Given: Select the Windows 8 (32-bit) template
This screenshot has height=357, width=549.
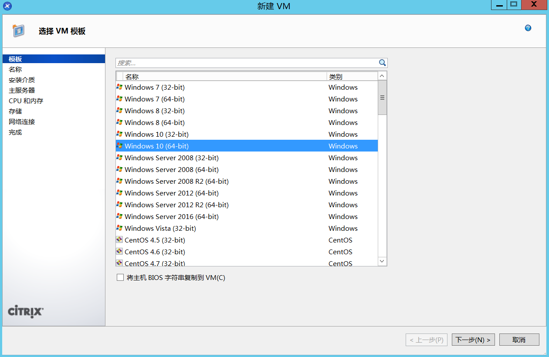Looking at the screenshot, I should coord(247,111).
